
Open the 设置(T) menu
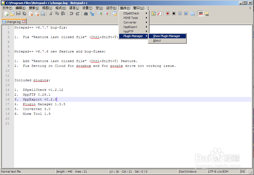[x=87, y=8]
